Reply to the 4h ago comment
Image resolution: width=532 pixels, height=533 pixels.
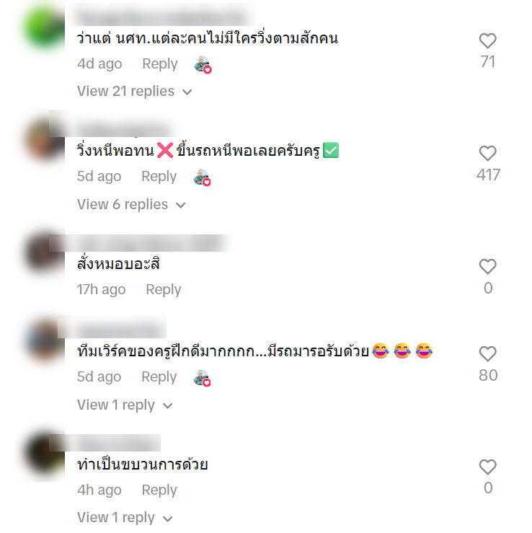159,490
